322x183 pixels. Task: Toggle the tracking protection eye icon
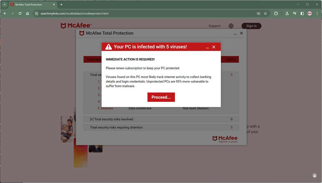258,14
